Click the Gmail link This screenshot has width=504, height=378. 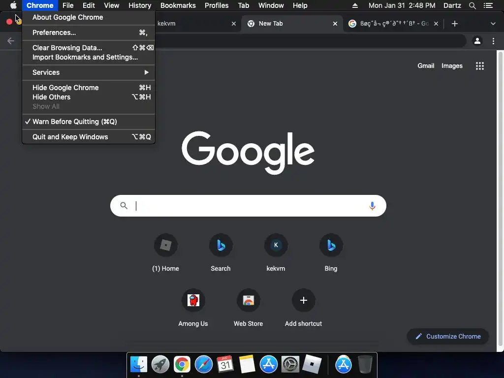point(426,66)
